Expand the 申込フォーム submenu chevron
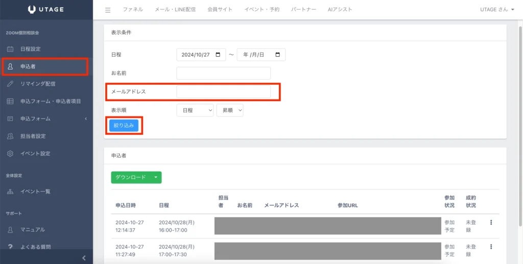 coord(86,118)
